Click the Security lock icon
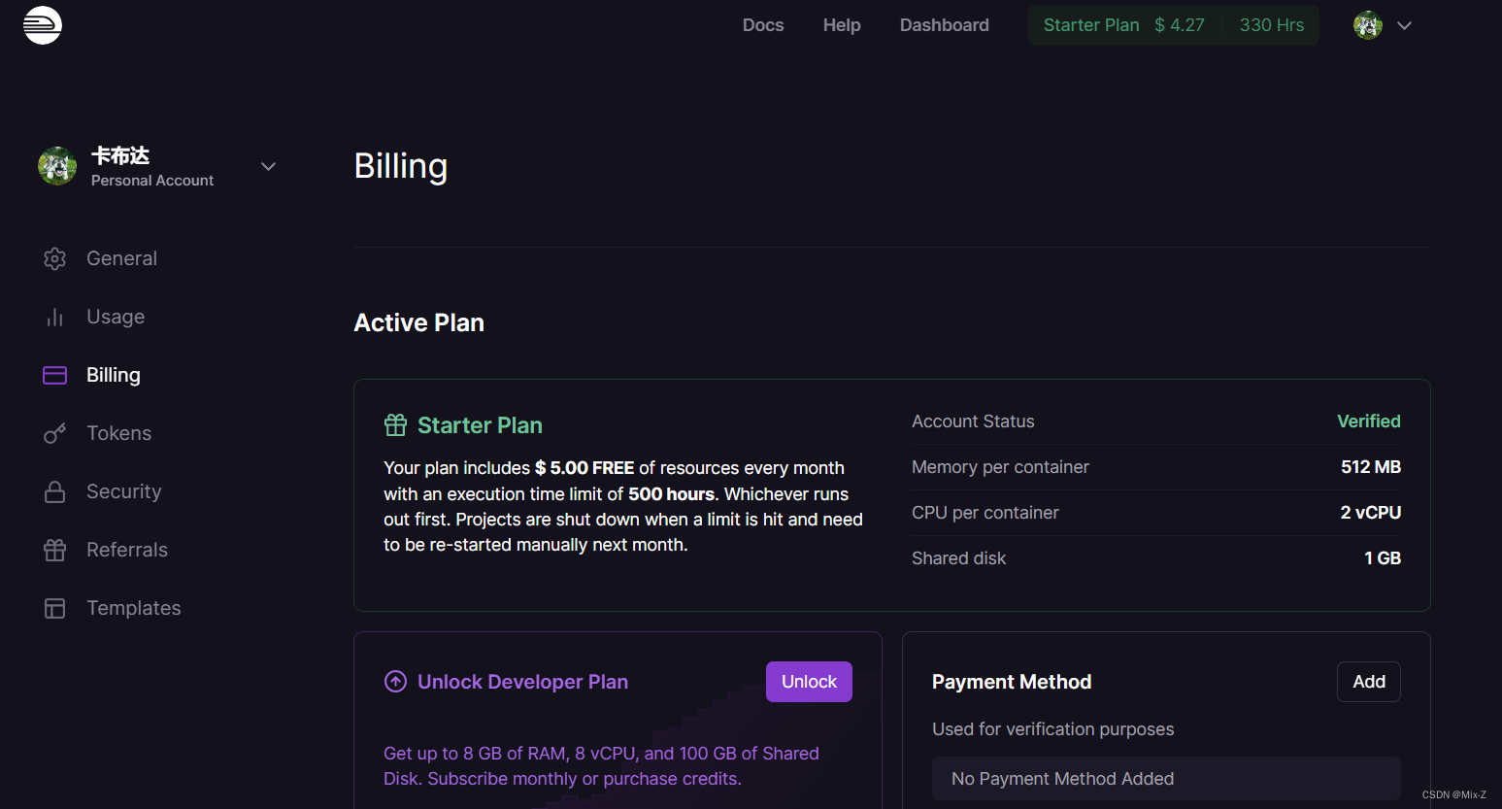1502x809 pixels. (x=54, y=491)
